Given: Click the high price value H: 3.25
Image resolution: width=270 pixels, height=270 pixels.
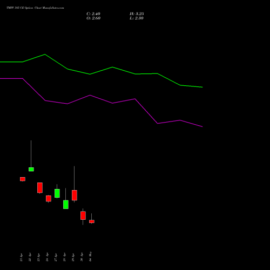Looking at the screenshot, I should 137,14.
